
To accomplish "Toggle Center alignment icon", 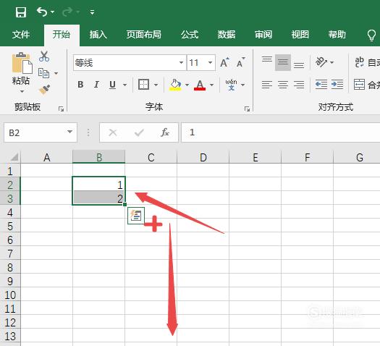I will tap(283, 85).
